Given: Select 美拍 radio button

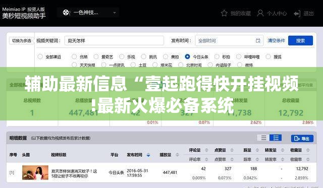Looking at the screenshot, I should (166, 56).
